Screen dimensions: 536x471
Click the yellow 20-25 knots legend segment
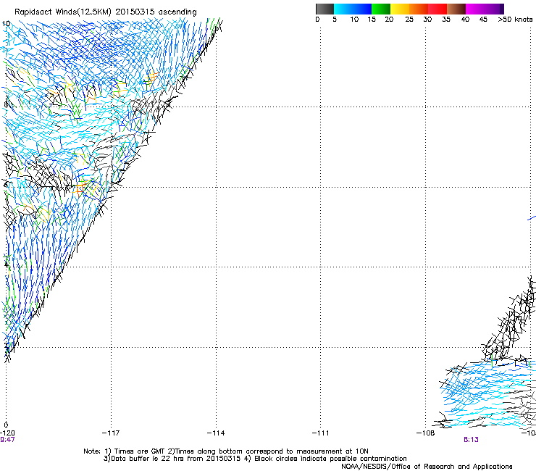tap(400, 9)
